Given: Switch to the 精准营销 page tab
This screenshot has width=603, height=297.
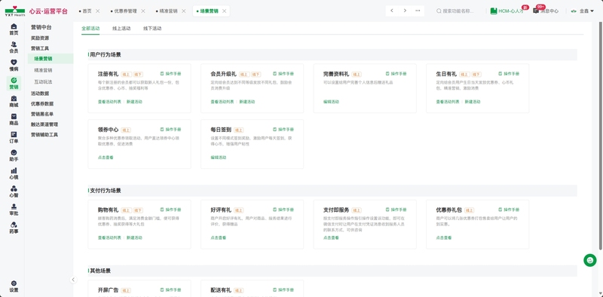Looking at the screenshot, I should (x=168, y=11).
